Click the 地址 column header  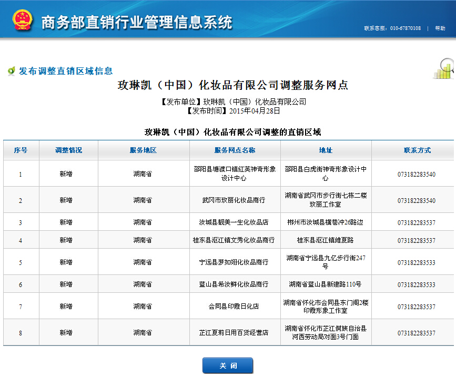[x=326, y=150]
